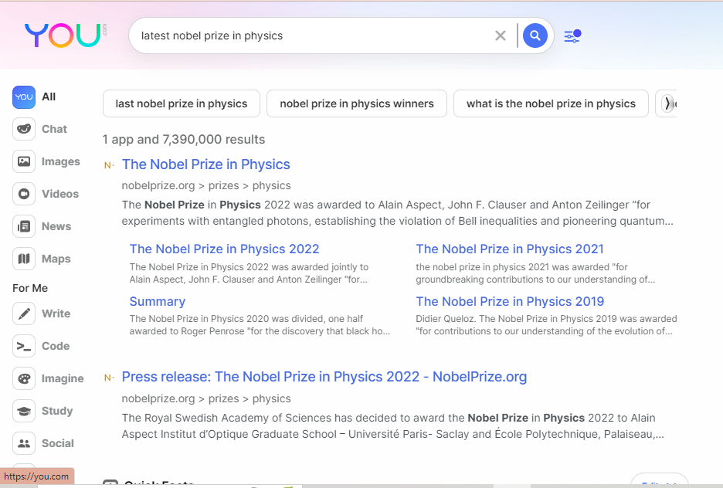Click favicon beside Press release result
The image size is (723, 488).
click(109, 378)
